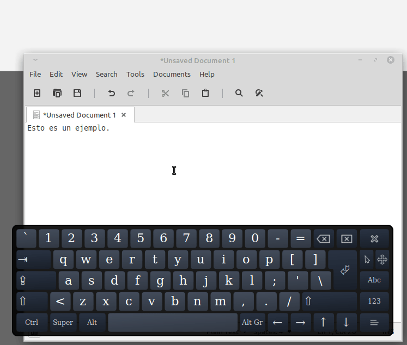The height and width of the screenshot is (345, 407).
Task: Click the Open file toolbar icon
Action: 57,93
